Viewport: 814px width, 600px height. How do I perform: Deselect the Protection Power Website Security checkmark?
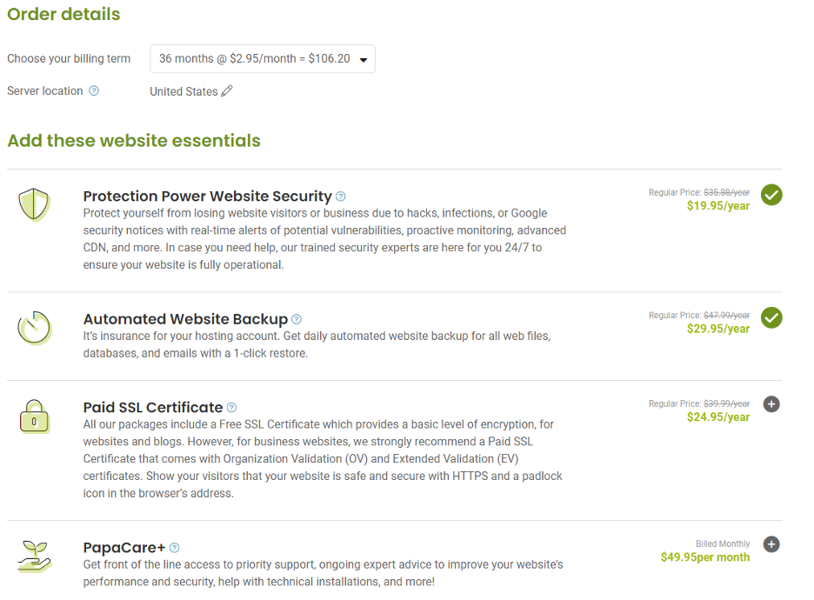pos(771,195)
